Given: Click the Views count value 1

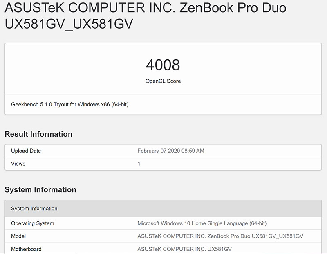Looking at the screenshot, I should point(139,164).
